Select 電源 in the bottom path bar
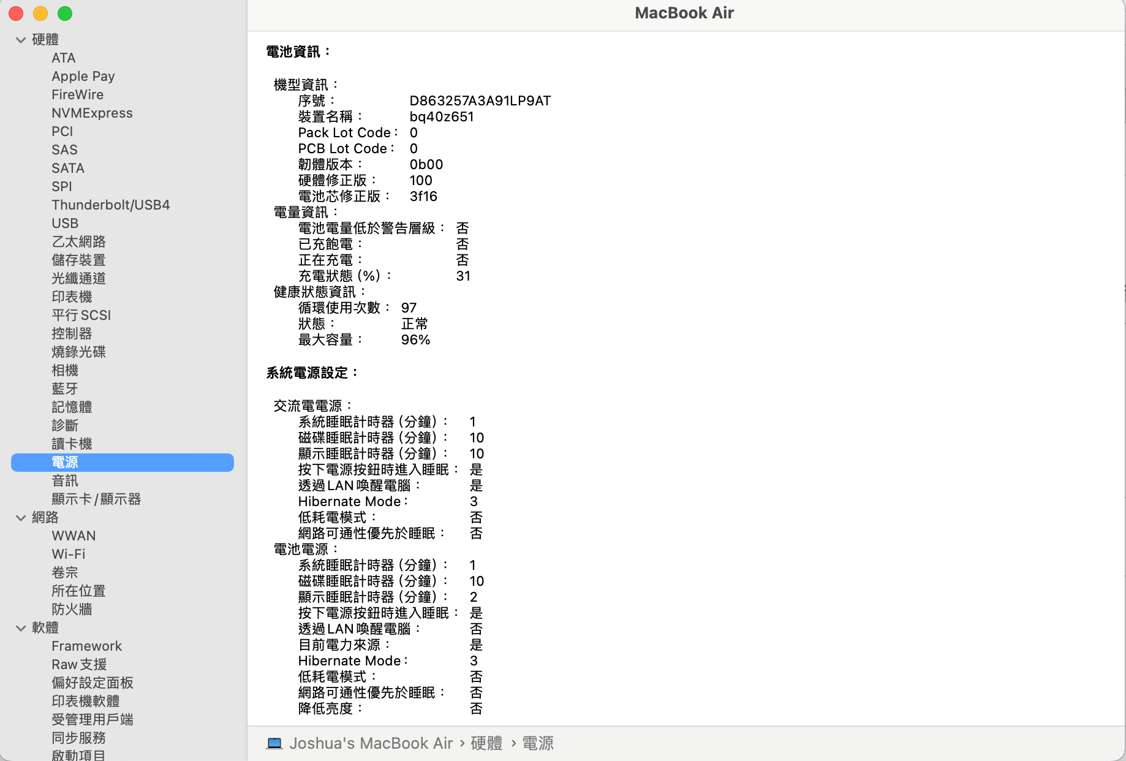Screen dimensions: 1126x761 coord(538,743)
